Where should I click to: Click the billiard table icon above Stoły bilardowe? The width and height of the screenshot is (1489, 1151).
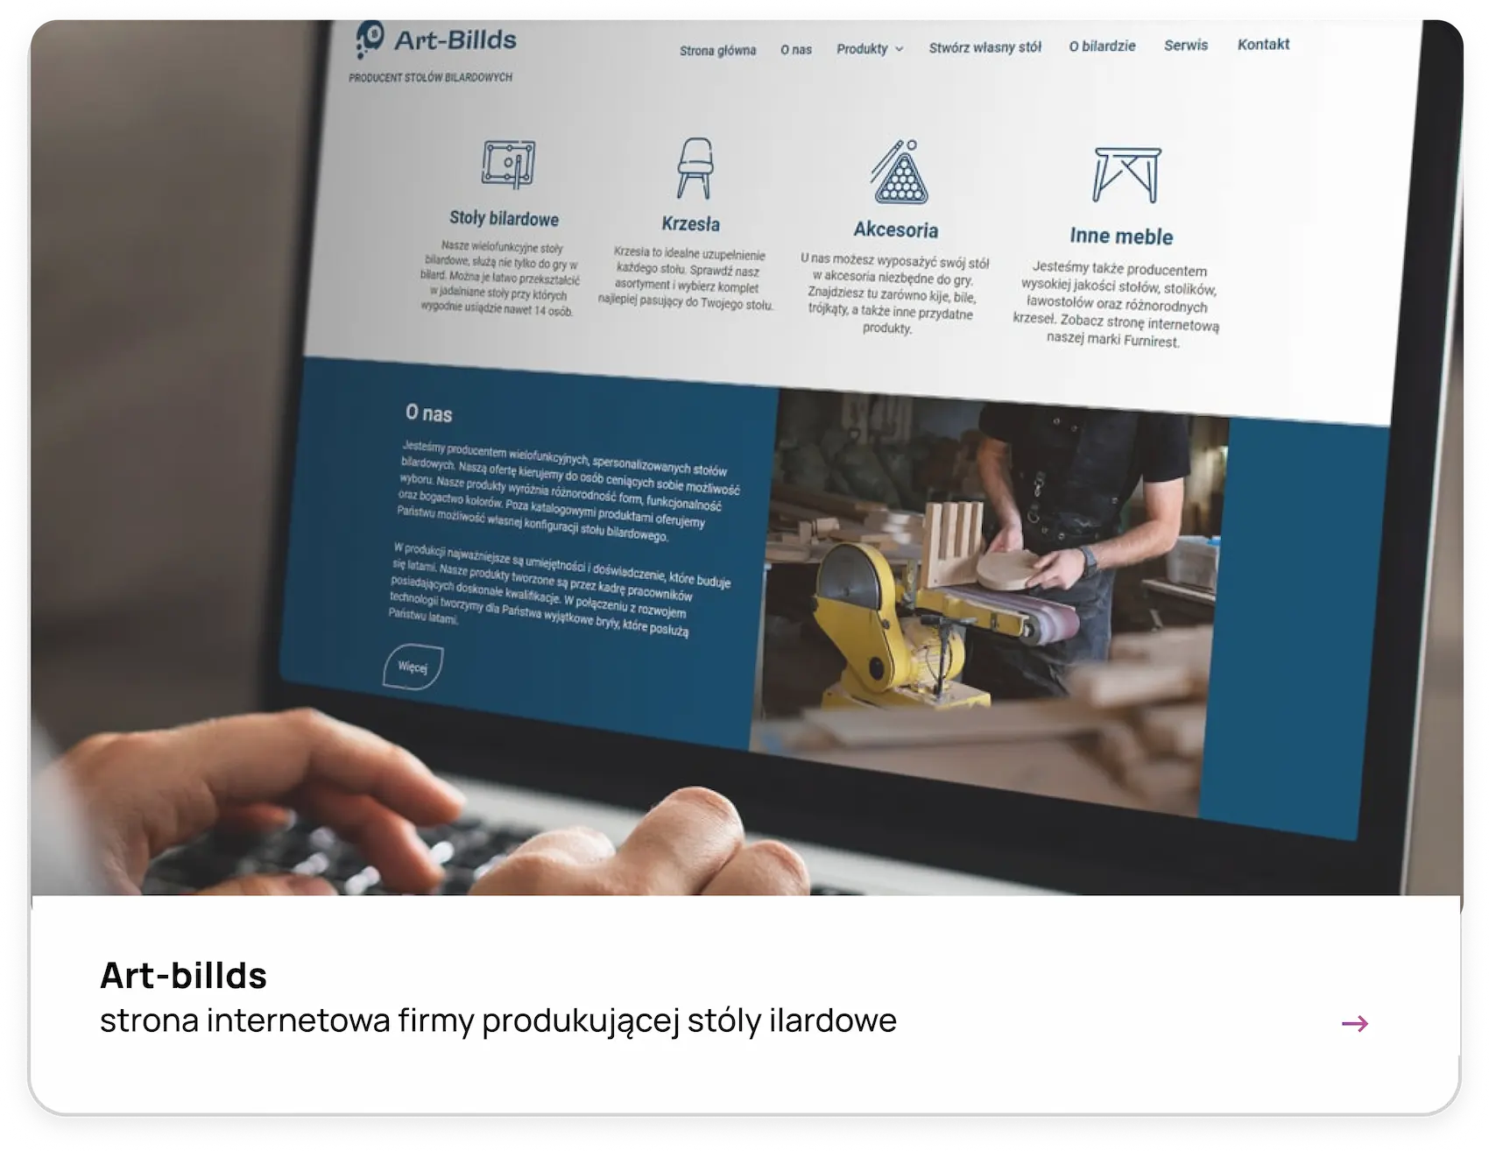pyautogui.click(x=508, y=165)
